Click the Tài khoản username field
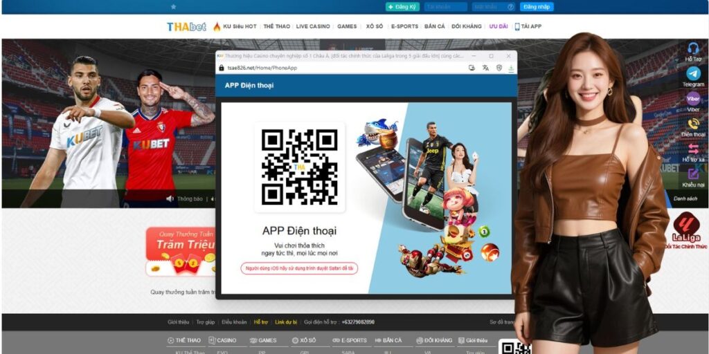709x354 pixels. coord(445,7)
